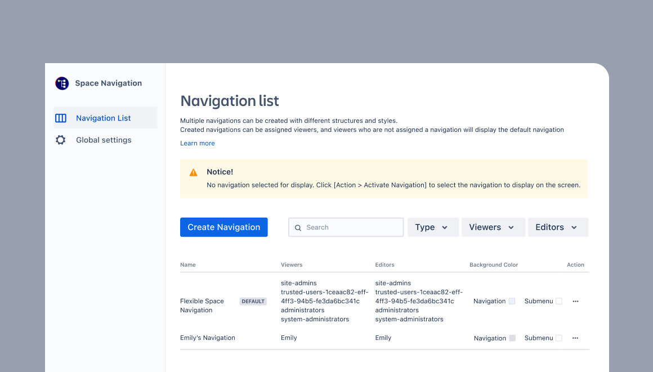Click the Navigation List columns icon
Image resolution: width=653 pixels, height=372 pixels.
[x=61, y=118]
